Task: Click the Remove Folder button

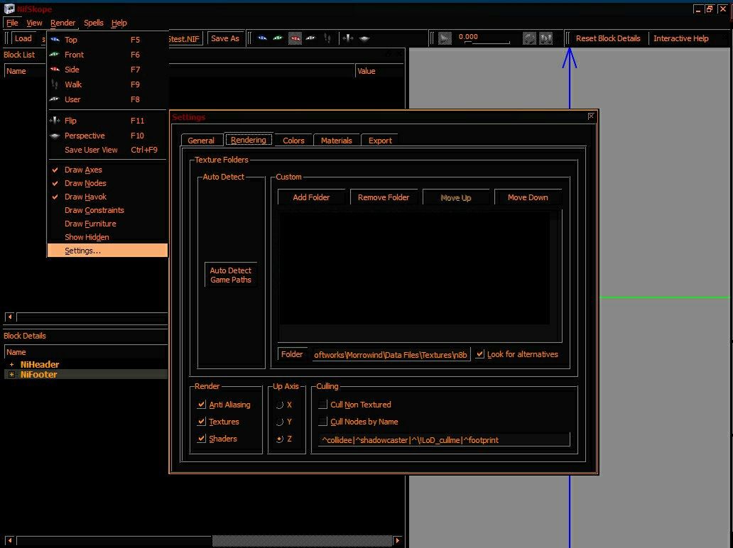Action: coord(384,197)
